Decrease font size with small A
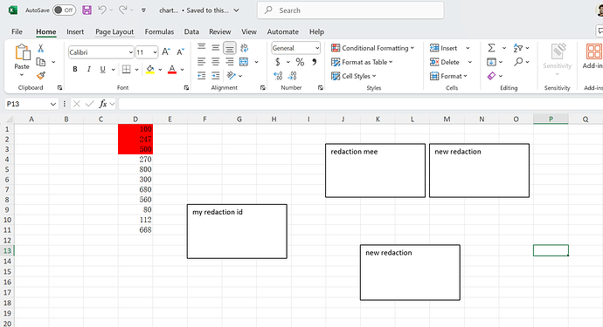 tap(180, 51)
